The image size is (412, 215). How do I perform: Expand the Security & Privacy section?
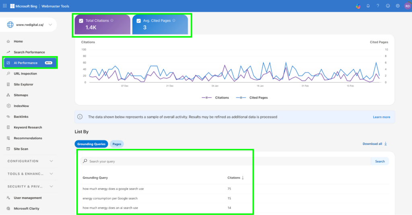click(x=30, y=187)
